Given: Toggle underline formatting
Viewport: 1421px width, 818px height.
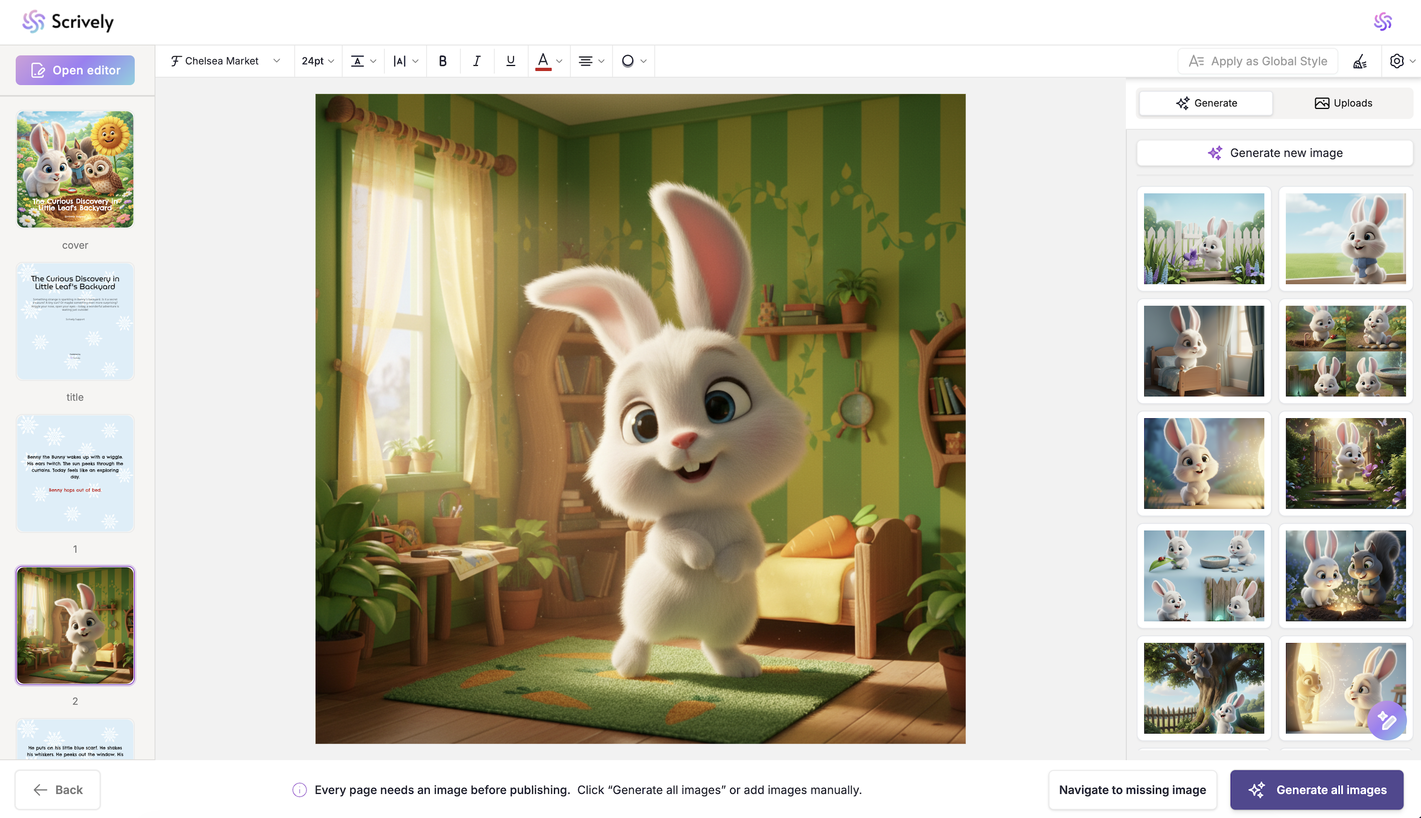Looking at the screenshot, I should point(510,61).
